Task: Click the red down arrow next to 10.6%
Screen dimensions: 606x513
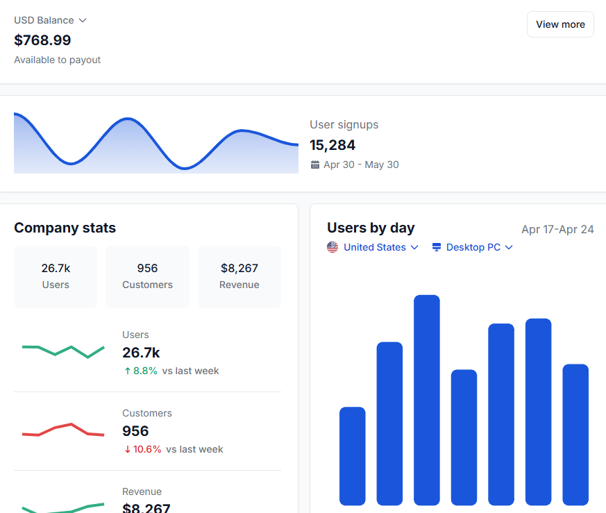Action: tap(127, 449)
